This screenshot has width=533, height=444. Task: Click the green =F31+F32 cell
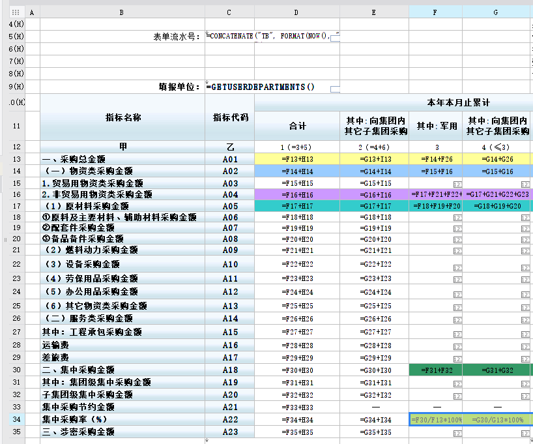435,370
